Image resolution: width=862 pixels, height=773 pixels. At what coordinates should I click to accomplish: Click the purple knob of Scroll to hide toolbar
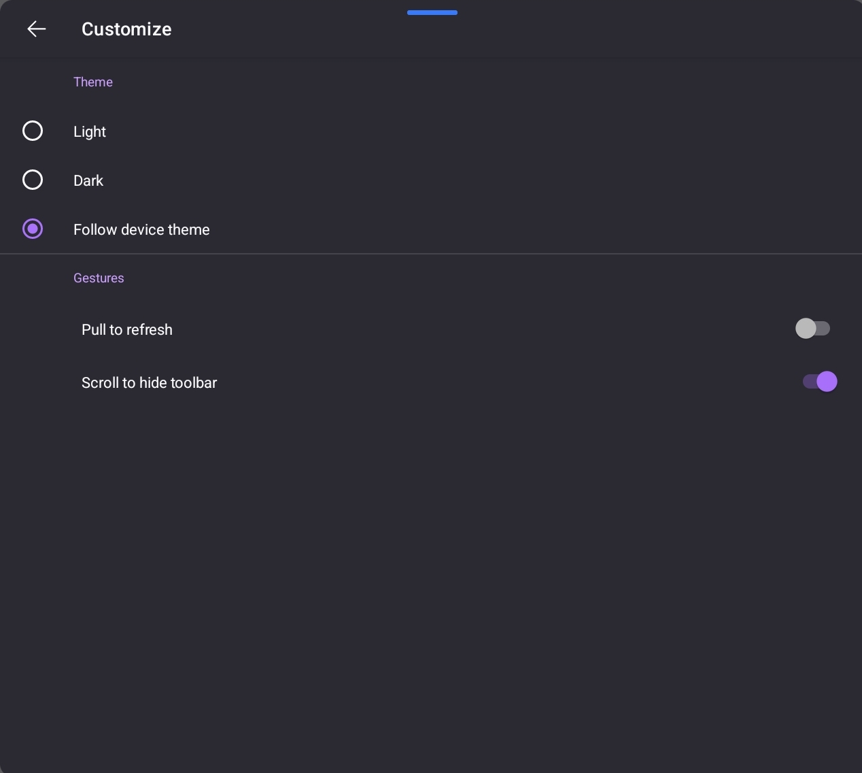point(827,382)
